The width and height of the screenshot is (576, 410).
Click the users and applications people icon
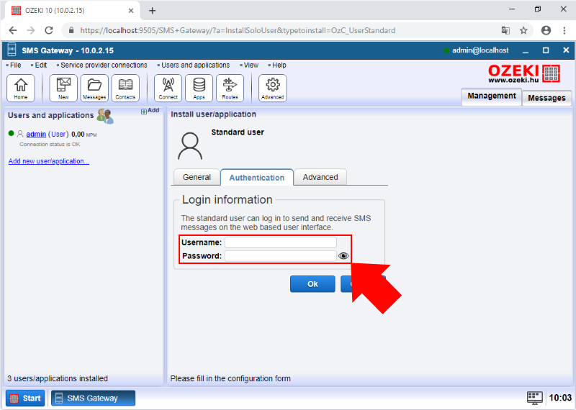click(105, 116)
